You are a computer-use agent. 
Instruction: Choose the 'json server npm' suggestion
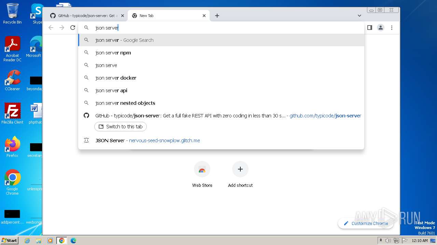221,53
